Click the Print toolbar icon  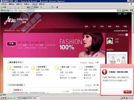coord(49,7)
